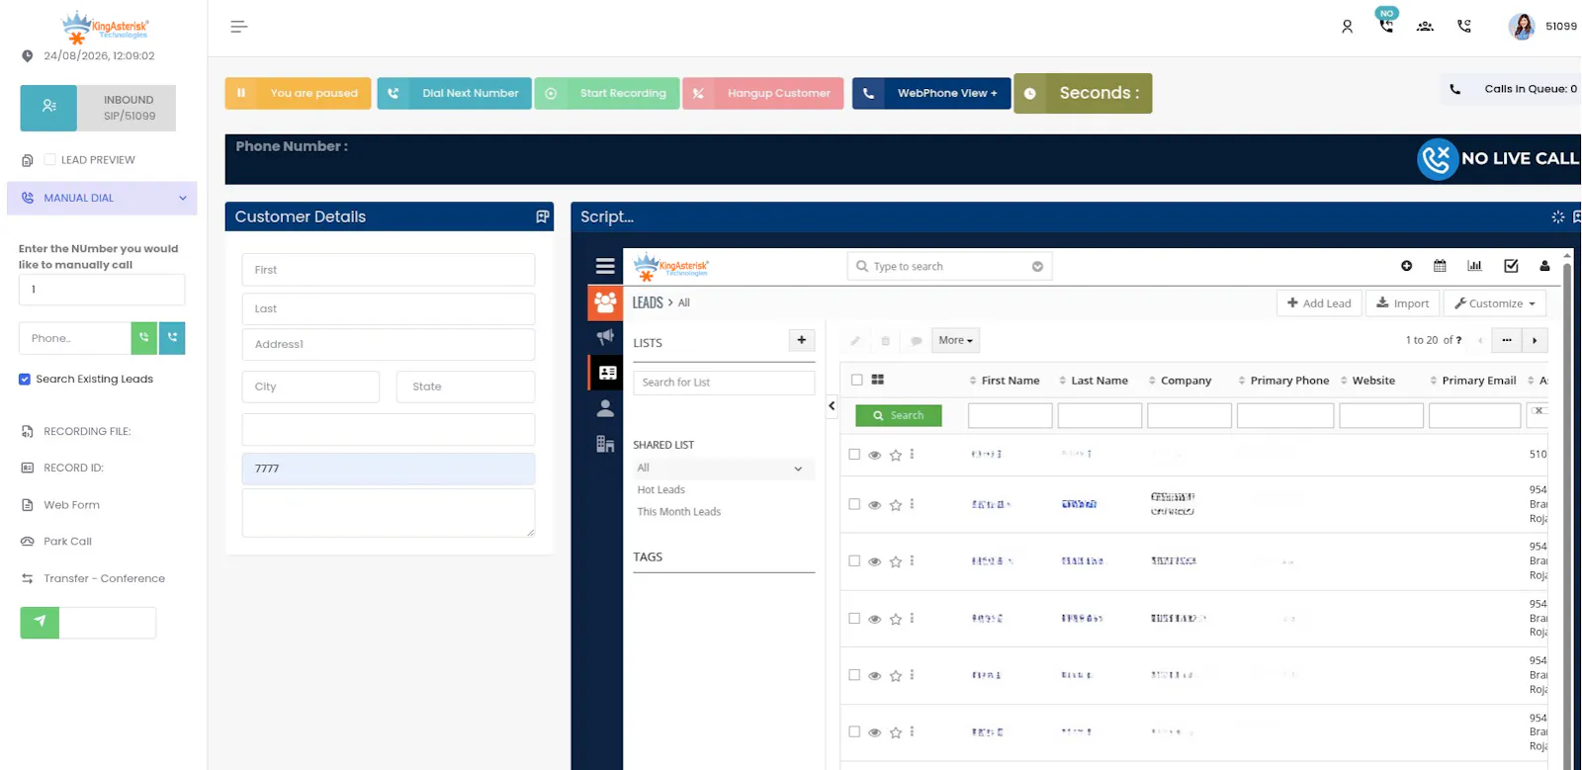Star the third lead row
Viewport: 1582px width, 770px height.
pyautogui.click(x=896, y=561)
